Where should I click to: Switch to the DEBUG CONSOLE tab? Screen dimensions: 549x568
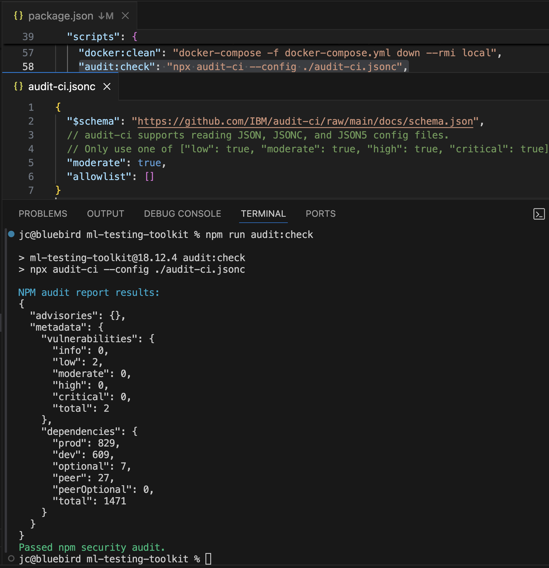pos(183,214)
